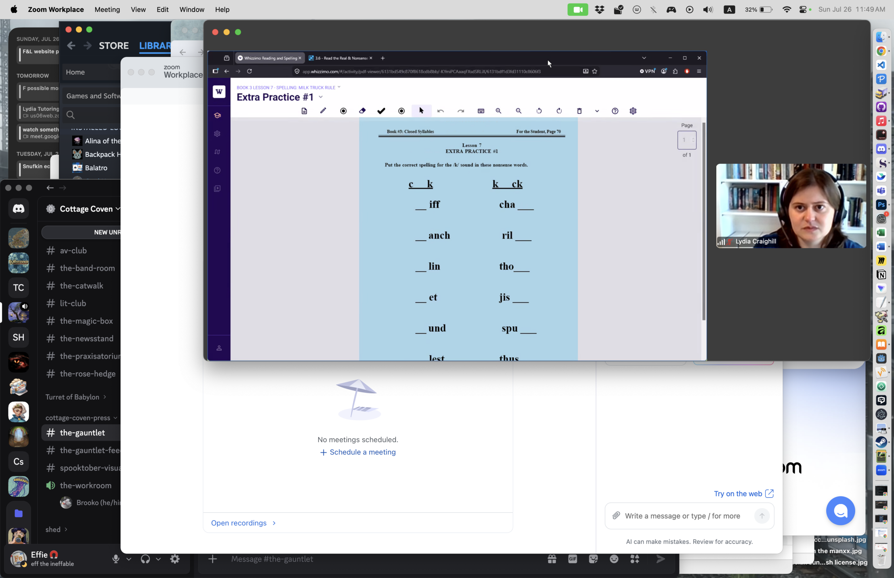
Task: Open the Cottage Coven server dropdown
Action: click(x=118, y=209)
